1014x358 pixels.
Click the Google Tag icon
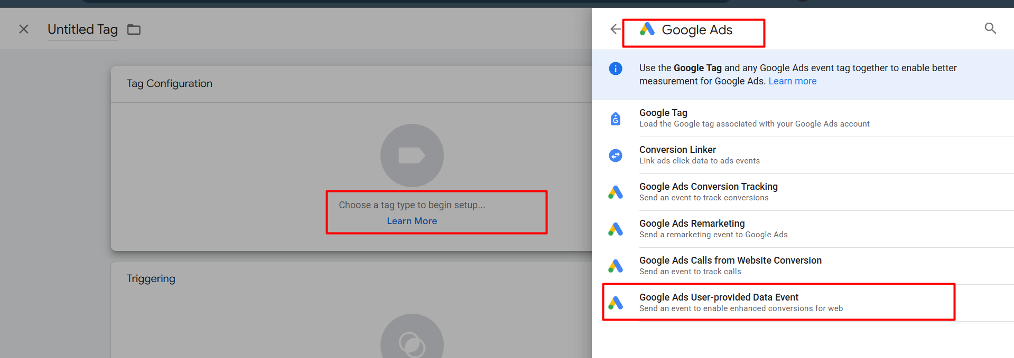(x=616, y=119)
